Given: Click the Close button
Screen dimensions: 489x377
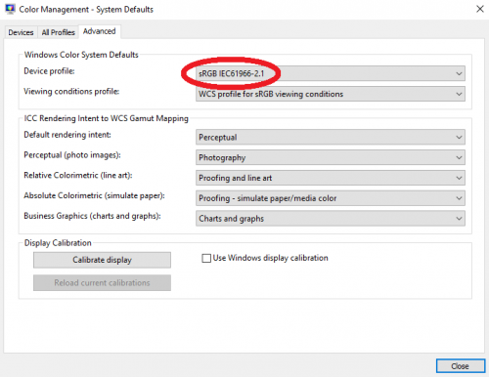Looking at the screenshot, I should coord(461,366).
